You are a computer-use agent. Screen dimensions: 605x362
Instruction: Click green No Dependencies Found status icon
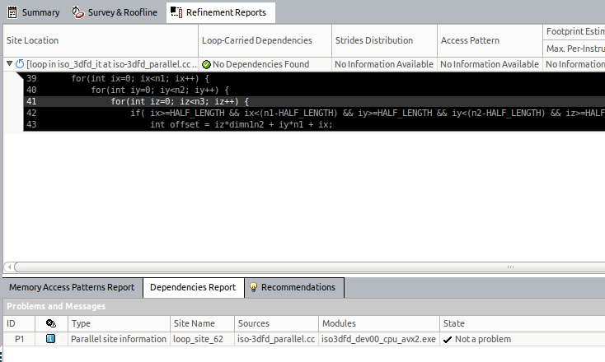206,64
